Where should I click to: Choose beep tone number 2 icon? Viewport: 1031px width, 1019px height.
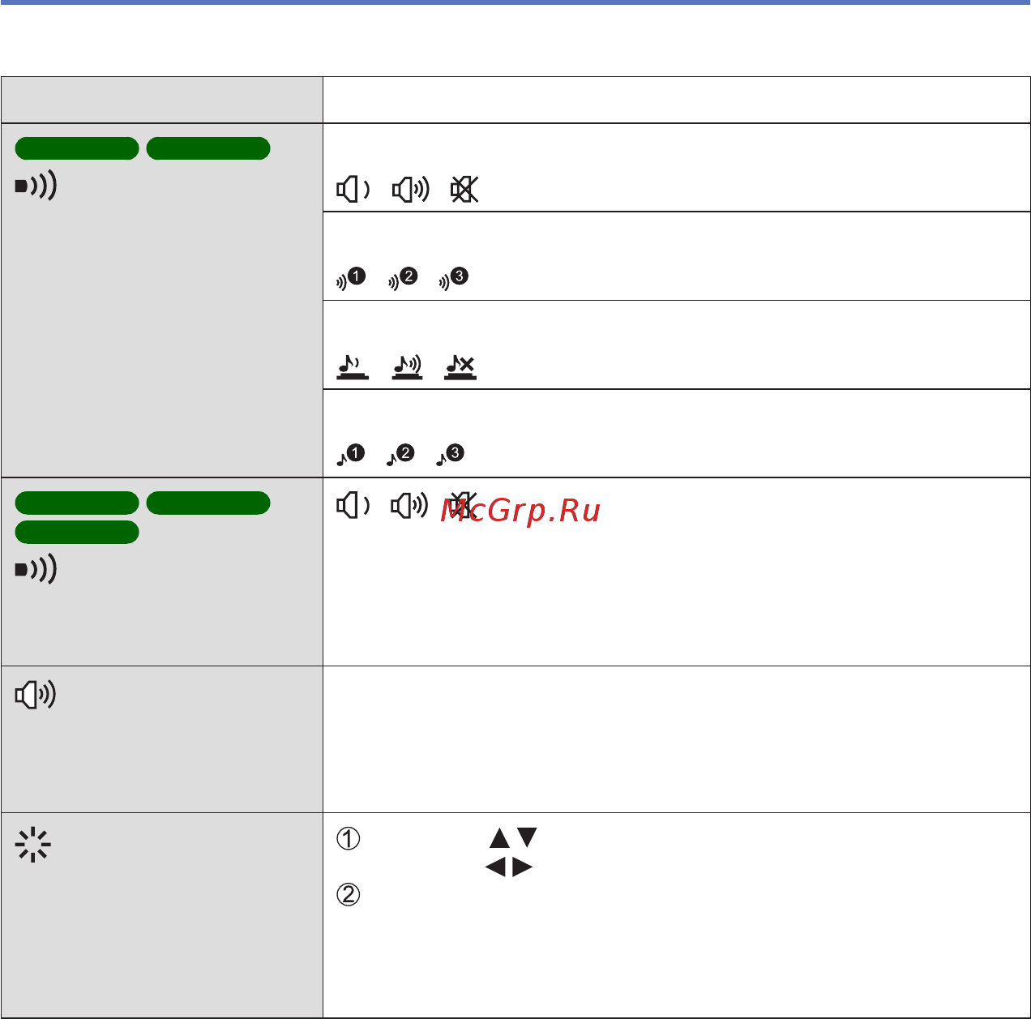403,278
